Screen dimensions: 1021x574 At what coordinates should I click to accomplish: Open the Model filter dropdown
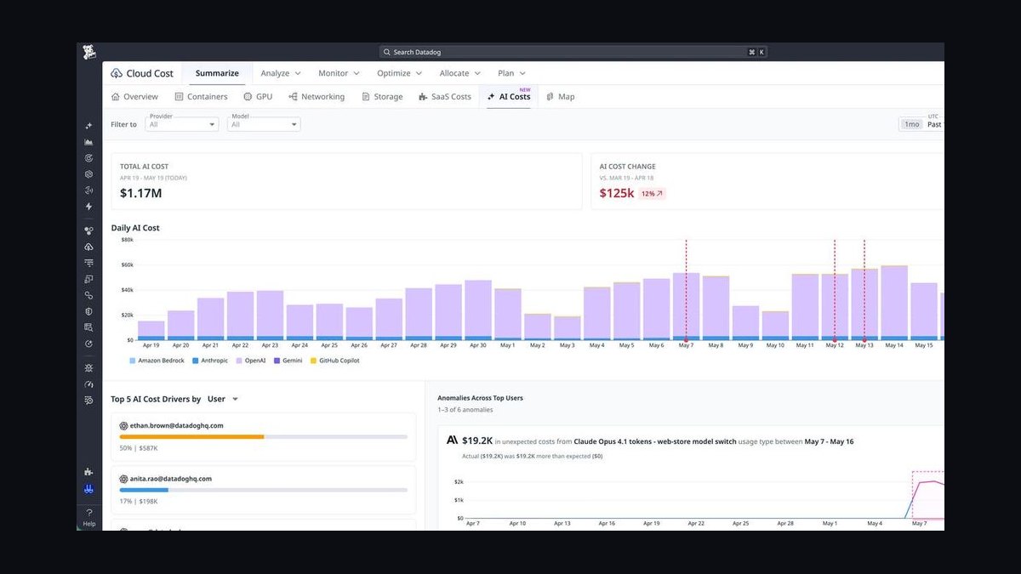[264, 123]
